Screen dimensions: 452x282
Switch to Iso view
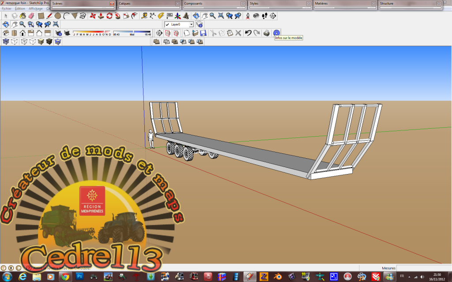6,33
